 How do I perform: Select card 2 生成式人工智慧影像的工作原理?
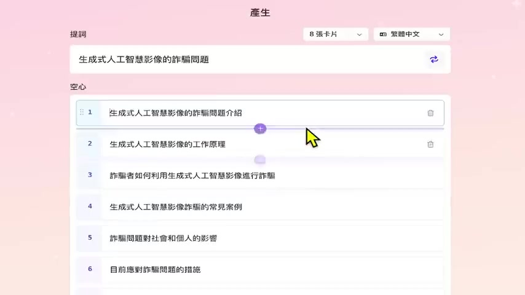260,144
